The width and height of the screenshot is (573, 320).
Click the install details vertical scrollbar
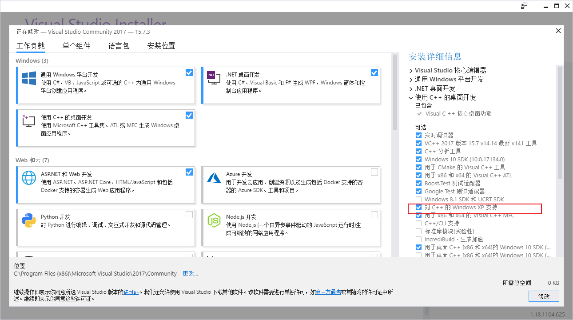[x=560, y=124]
